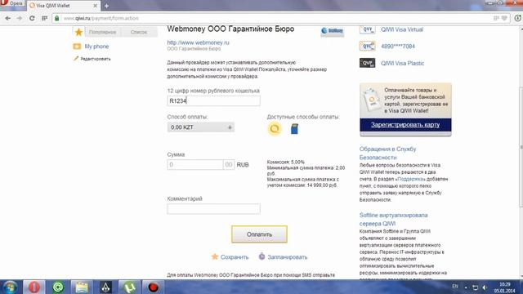Select the QIWI wallet payment method icon
Screen dimensions: 523x294
pos(275,129)
